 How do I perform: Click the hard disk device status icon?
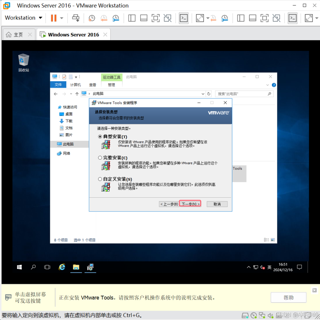coord(245,316)
